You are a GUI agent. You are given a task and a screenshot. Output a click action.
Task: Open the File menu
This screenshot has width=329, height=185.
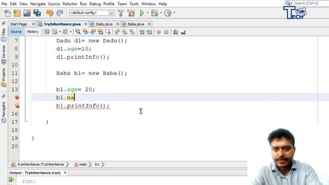click(4, 4)
